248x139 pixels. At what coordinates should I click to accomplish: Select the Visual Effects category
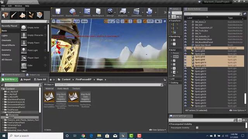pos(8,45)
